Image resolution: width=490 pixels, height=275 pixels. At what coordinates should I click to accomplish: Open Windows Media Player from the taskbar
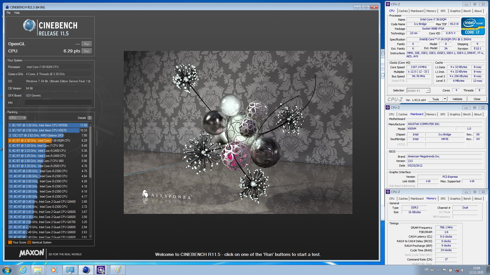54,270
